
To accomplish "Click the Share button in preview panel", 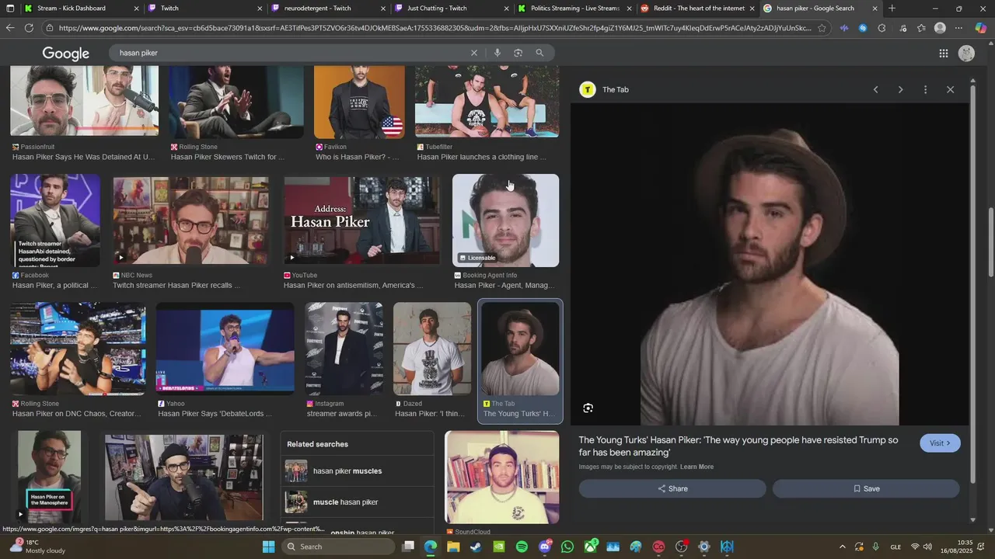I will (672, 488).
